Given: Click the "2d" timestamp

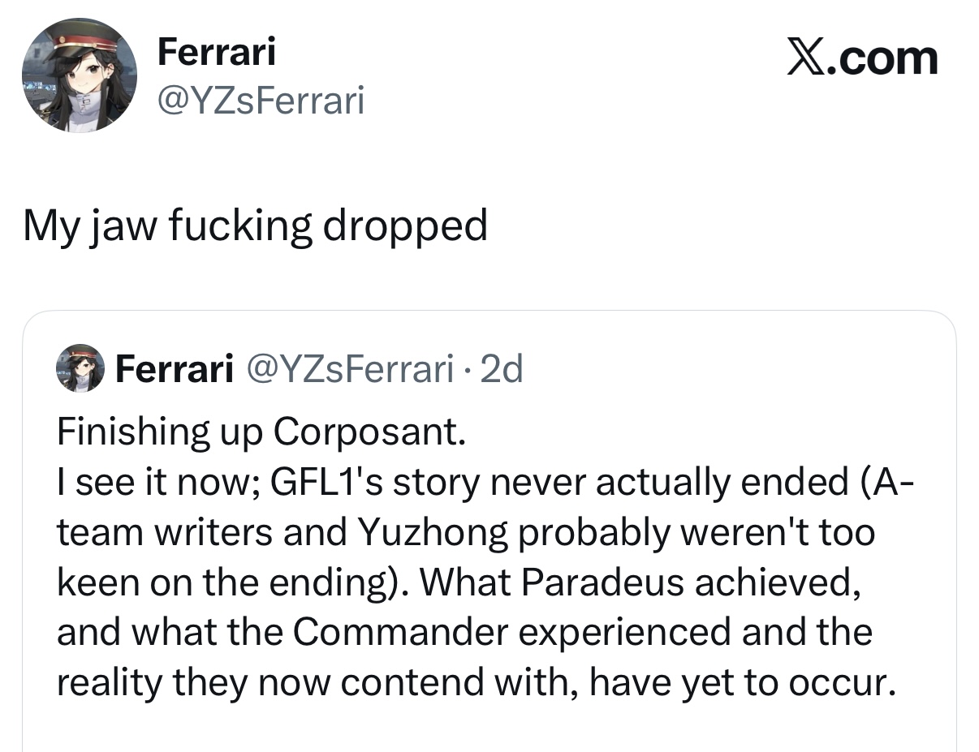Looking at the screenshot, I should click(x=502, y=370).
